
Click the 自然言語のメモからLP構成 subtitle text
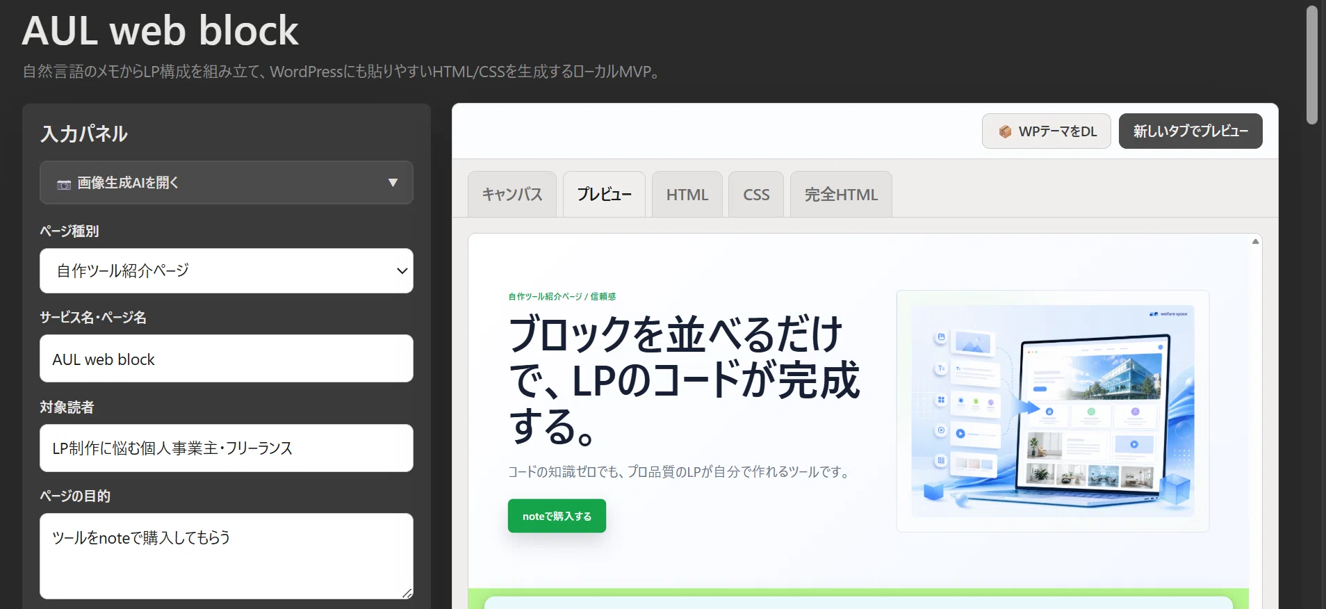[x=341, y=72]
